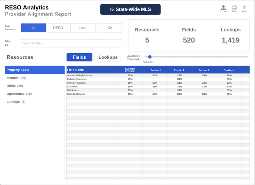Sort by the Field Name column header
Image resolution: width=255 pixels, height=185 pixels.
[92, 70]
